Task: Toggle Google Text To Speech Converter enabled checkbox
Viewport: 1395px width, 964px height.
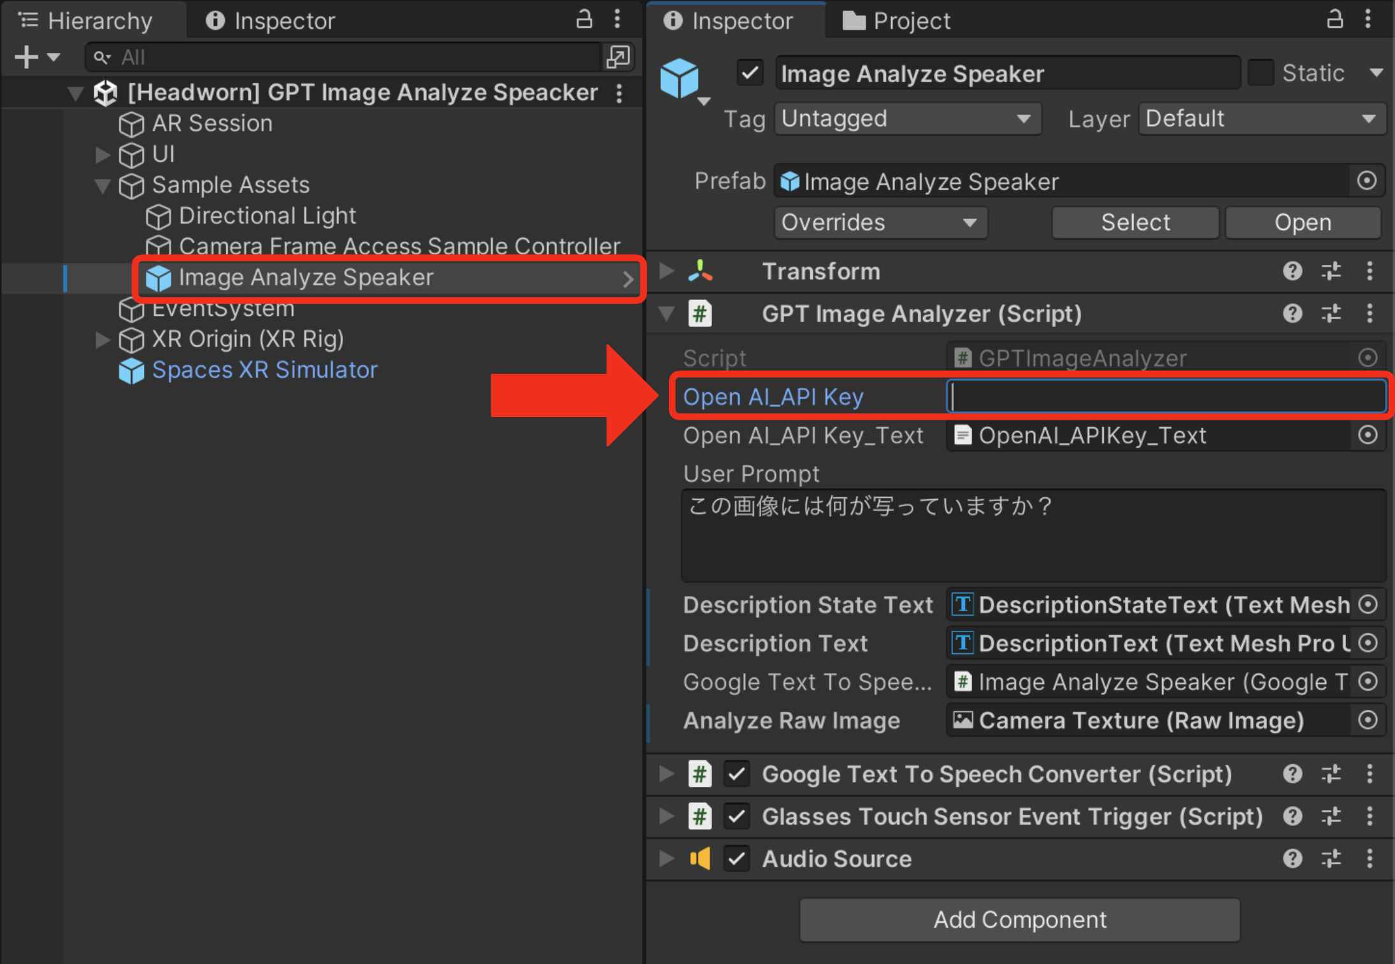Action: pos(736,774)
